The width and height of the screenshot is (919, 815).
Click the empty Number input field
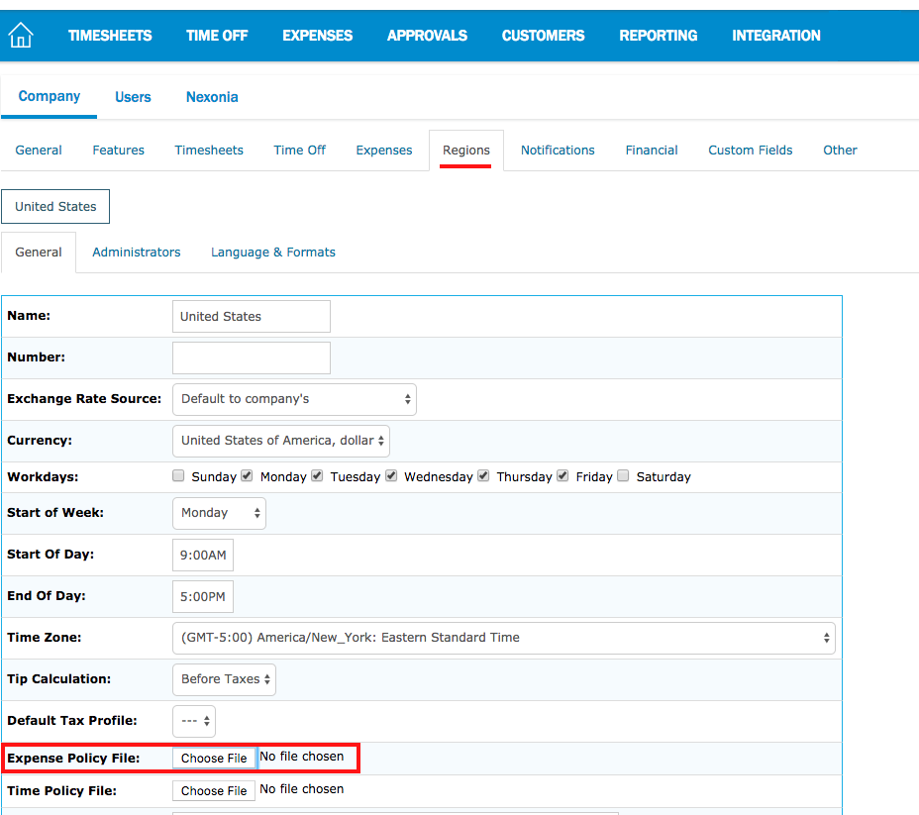(252, 358)
